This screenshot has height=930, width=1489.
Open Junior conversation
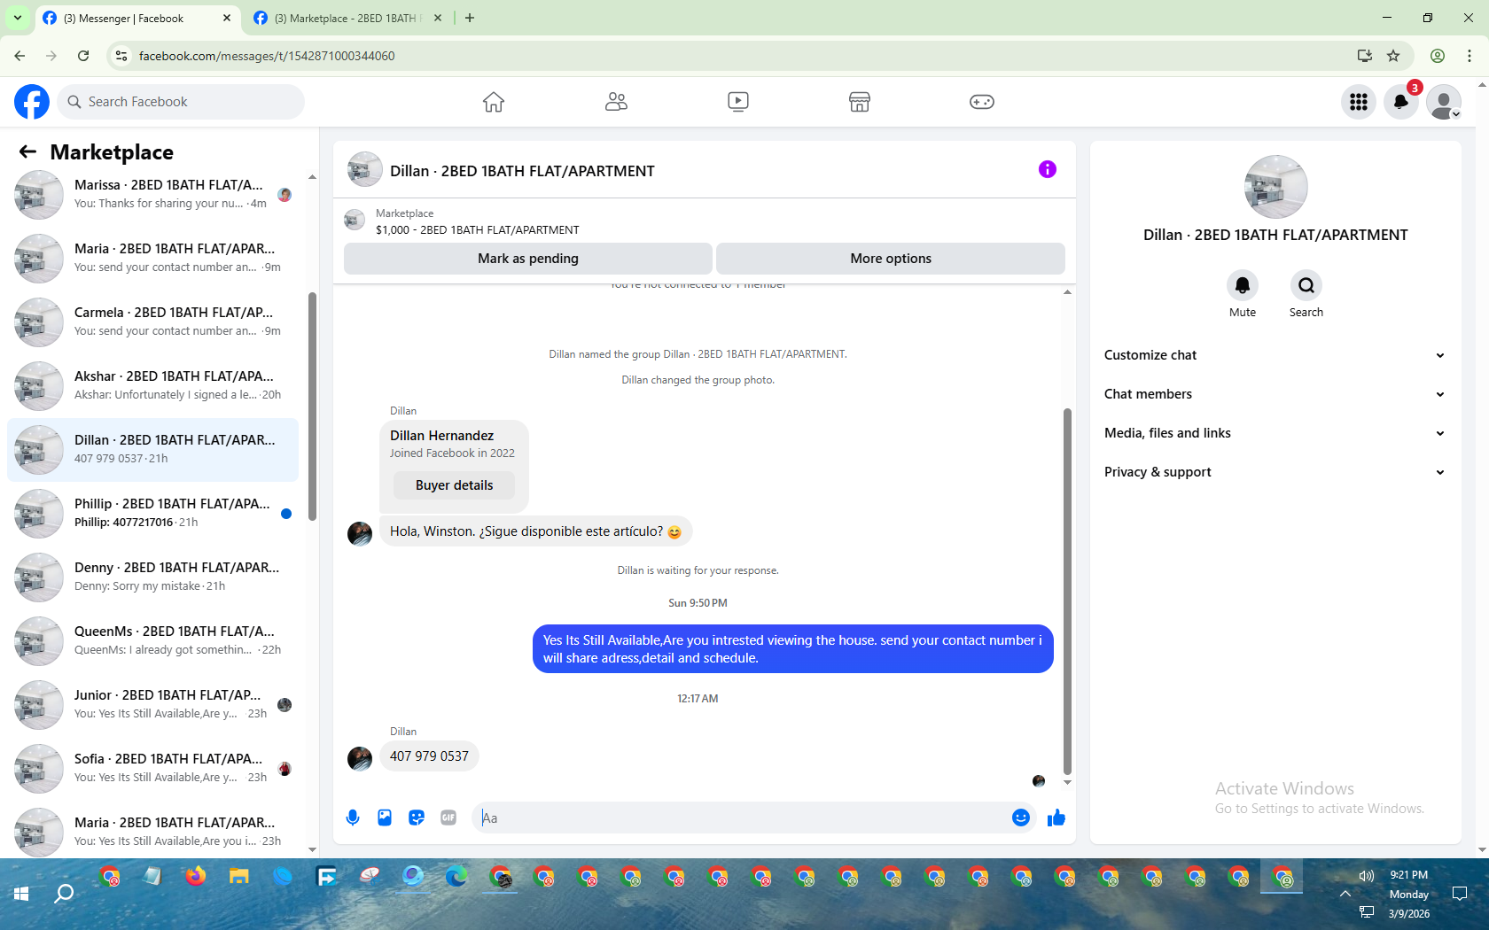point(153,705)
